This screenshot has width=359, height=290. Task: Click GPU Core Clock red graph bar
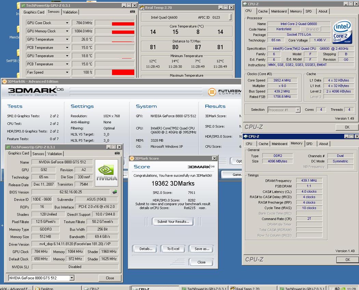coord(123,24)
